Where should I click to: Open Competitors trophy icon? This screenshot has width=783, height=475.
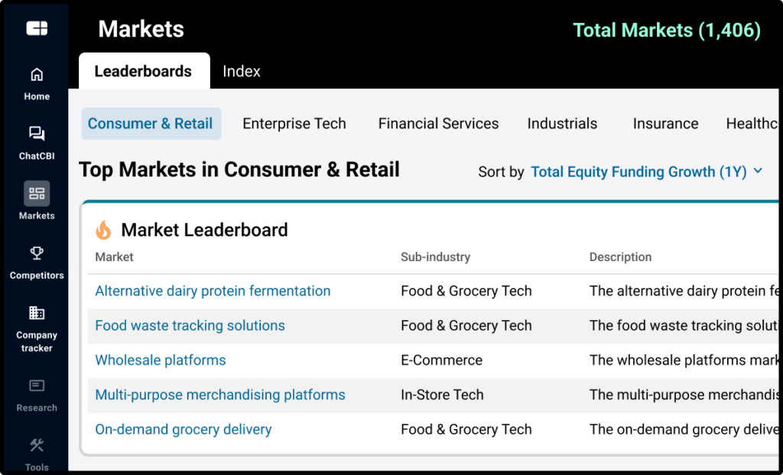(37, 253)
